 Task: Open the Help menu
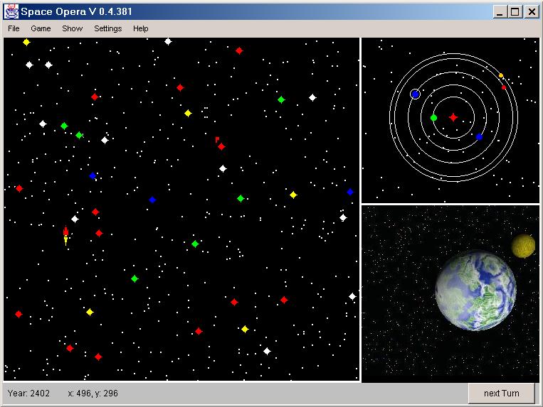141,28
